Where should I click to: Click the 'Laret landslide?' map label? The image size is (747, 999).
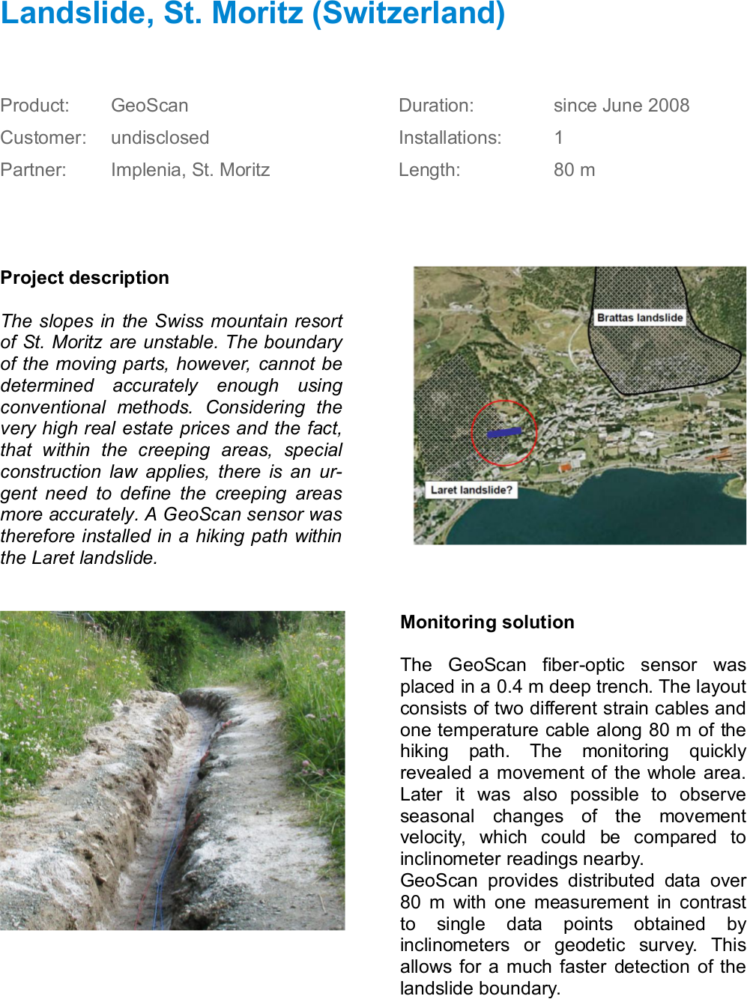coord(471,490)
